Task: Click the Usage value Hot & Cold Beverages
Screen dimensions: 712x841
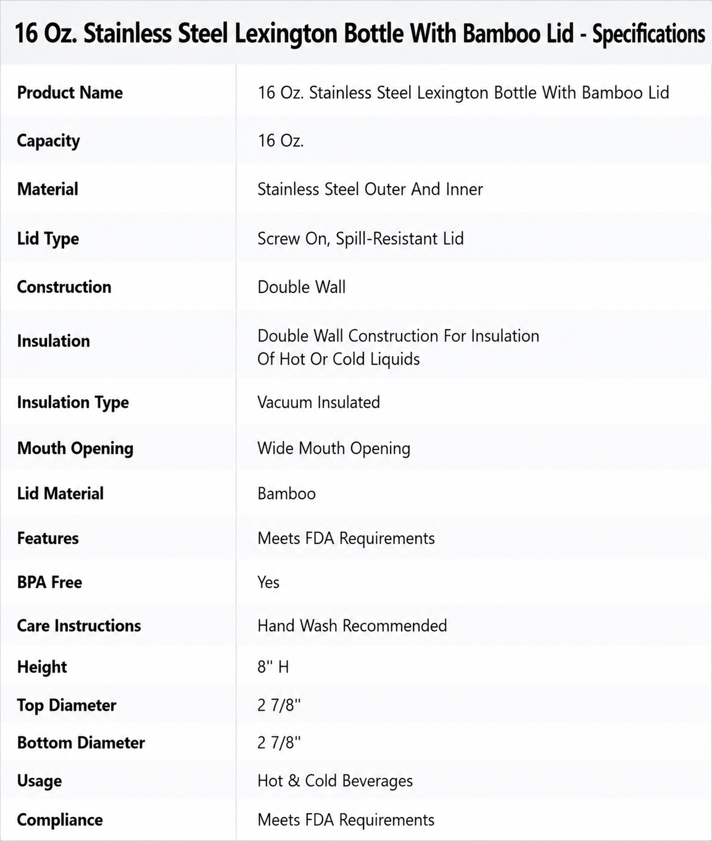Action: point(335,781)
